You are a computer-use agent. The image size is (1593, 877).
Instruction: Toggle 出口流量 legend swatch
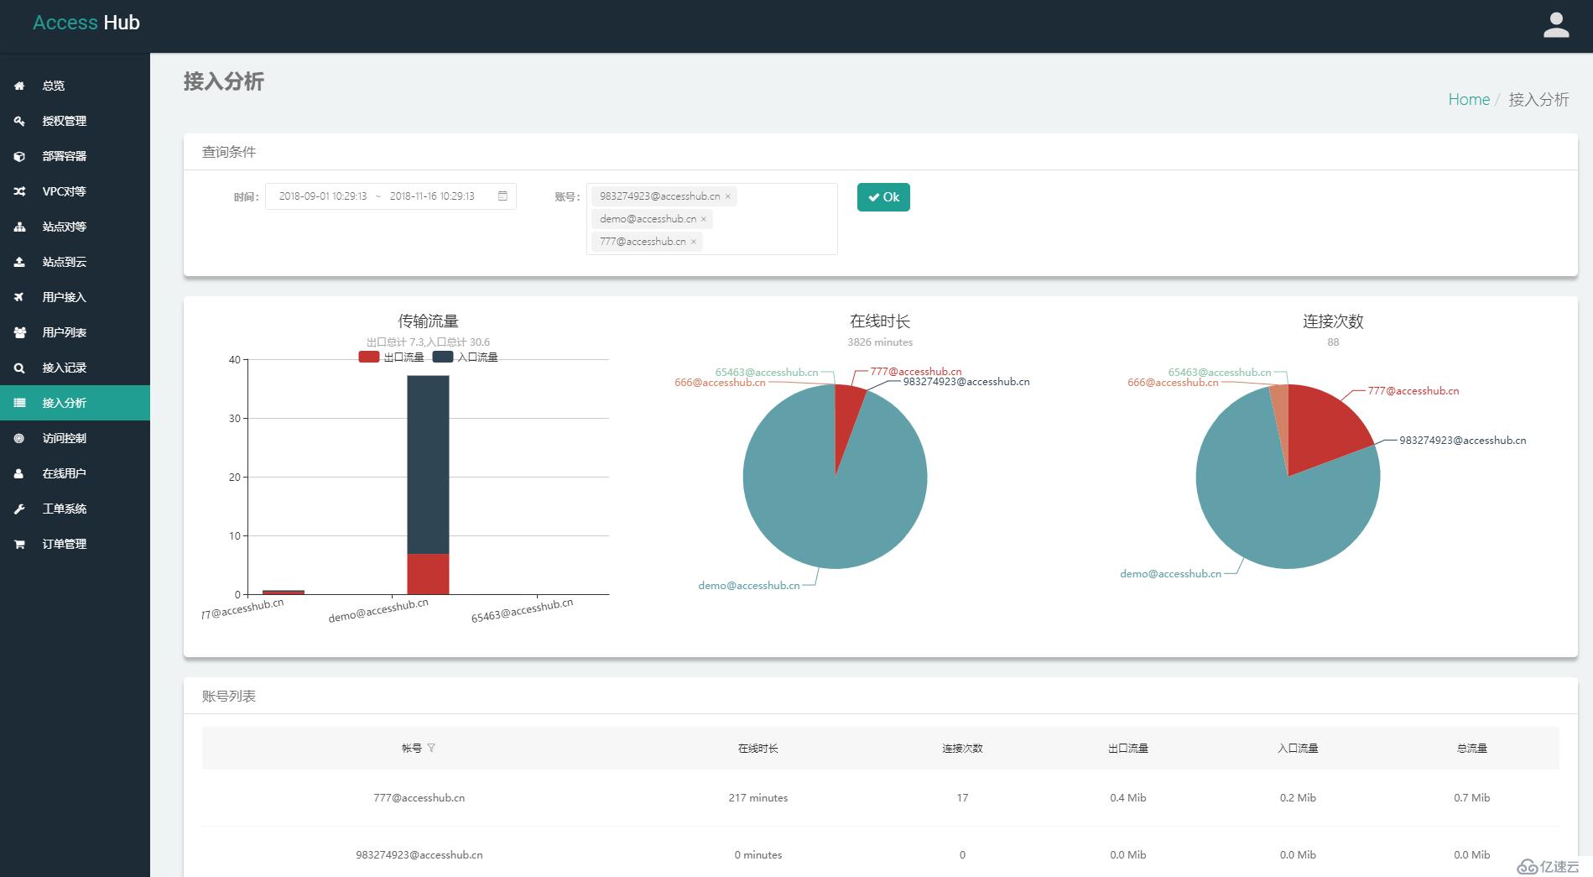[x=368, y=357]
